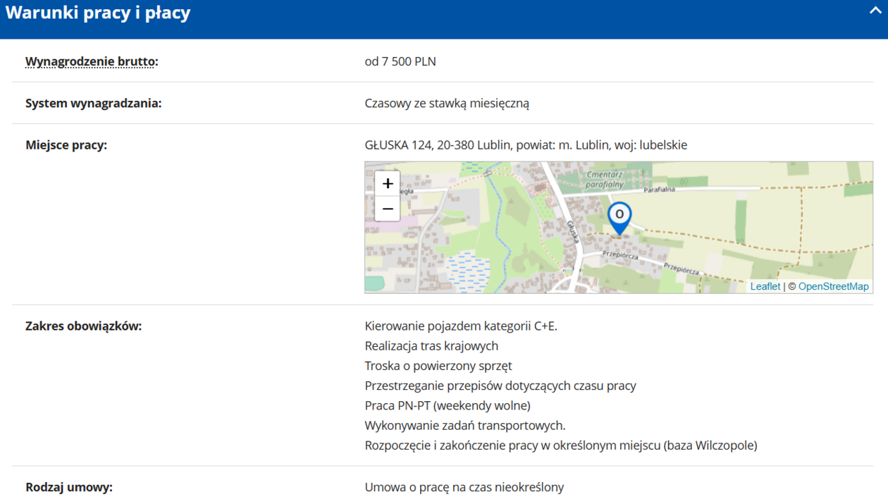Image resolution: width=888 pixels, height=504 pixels.
Task: Click the Warunki pracy i płacy header title
Action: point(98,13)
